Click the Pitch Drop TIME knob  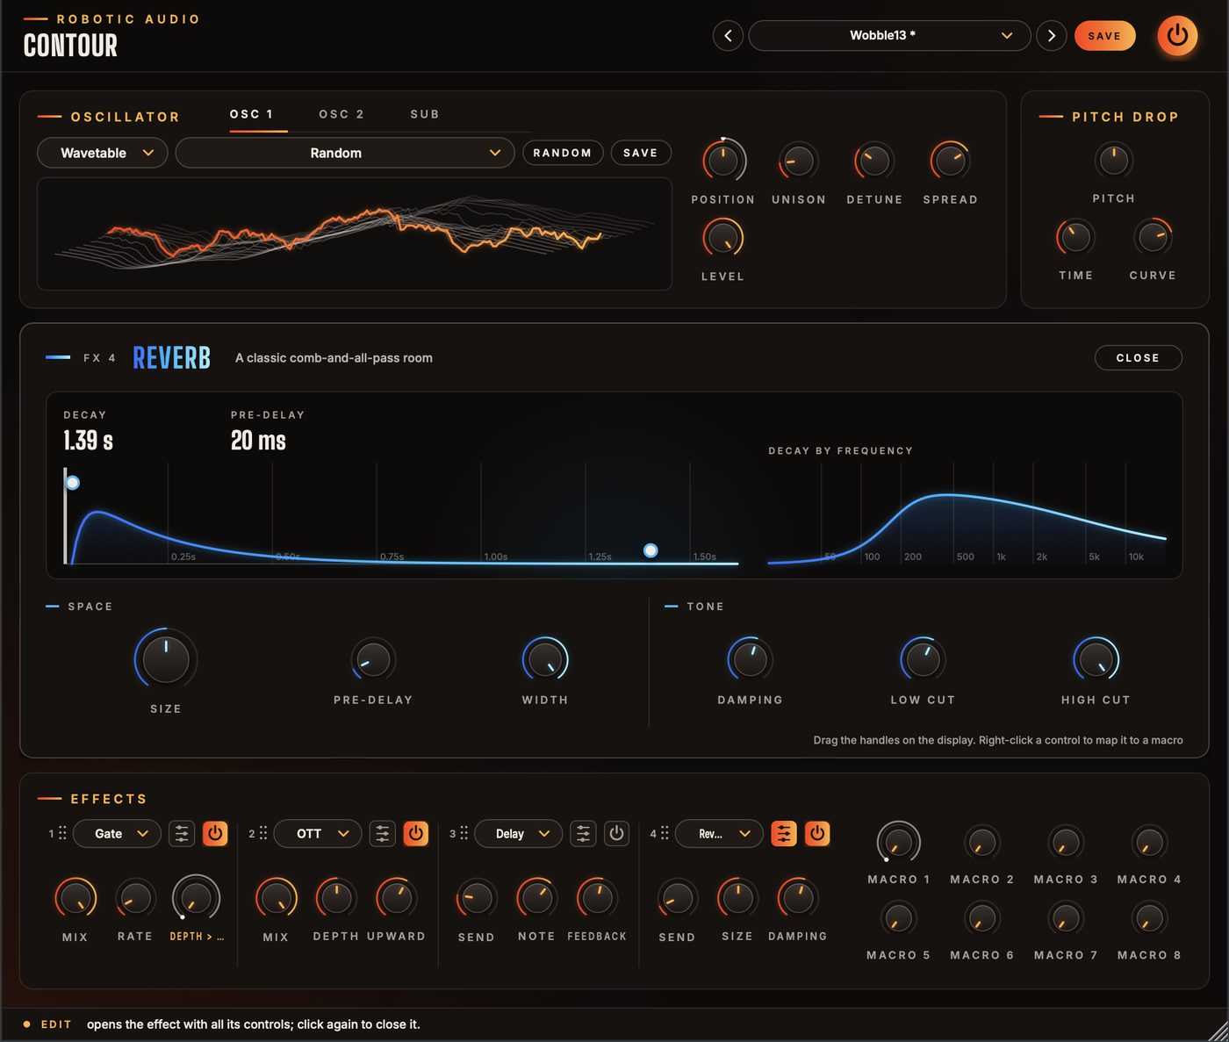(x=1076, y=237)
